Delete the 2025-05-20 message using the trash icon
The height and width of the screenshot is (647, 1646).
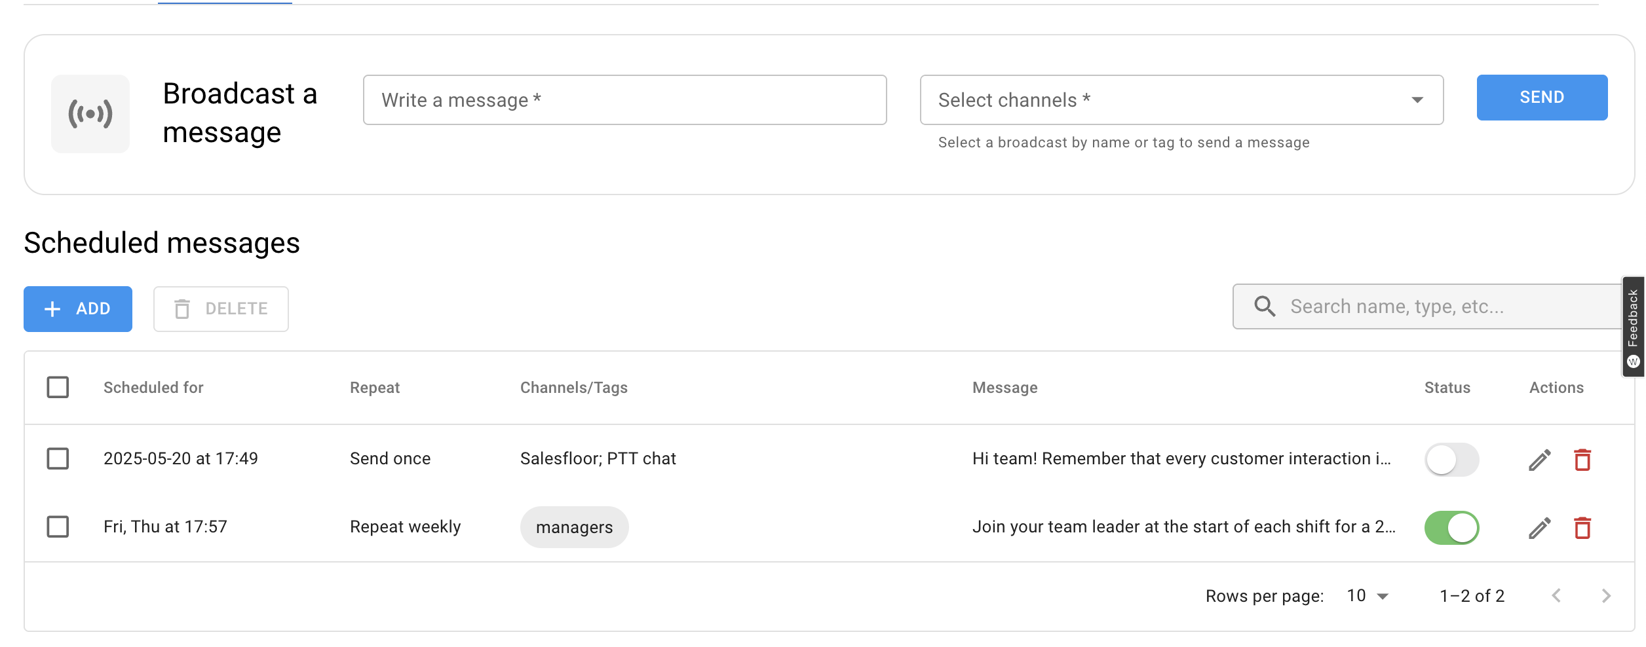(1583, 459)
